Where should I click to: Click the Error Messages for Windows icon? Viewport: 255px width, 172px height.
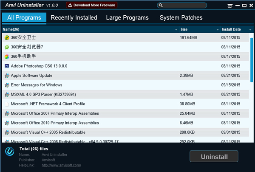click(7, 85)
